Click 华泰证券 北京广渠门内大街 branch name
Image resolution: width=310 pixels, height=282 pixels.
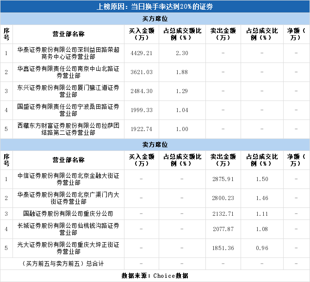[68, 198]
